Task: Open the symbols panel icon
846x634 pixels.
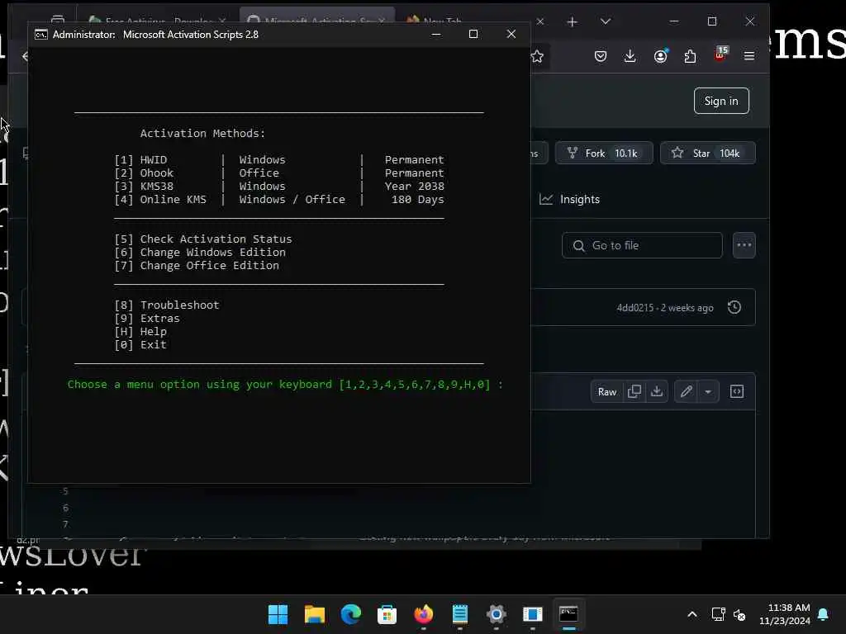Action: point(737,391)
